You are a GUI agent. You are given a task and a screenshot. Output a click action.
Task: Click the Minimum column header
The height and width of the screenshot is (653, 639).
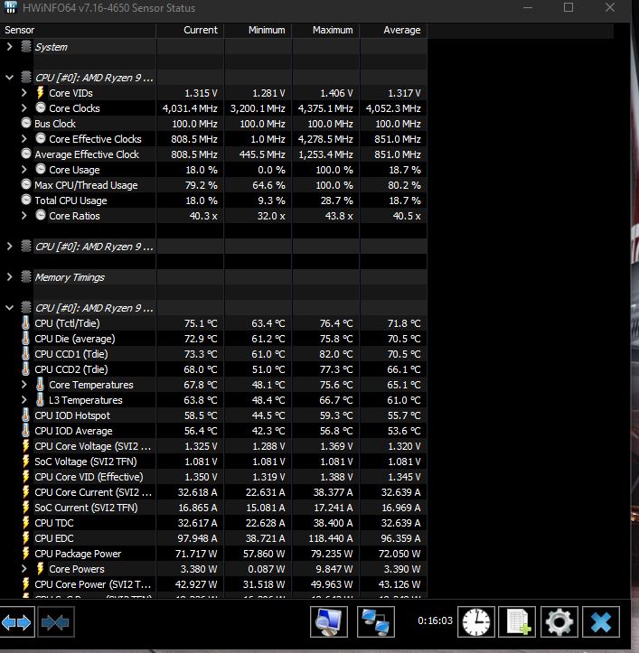[x=258, y=30]
